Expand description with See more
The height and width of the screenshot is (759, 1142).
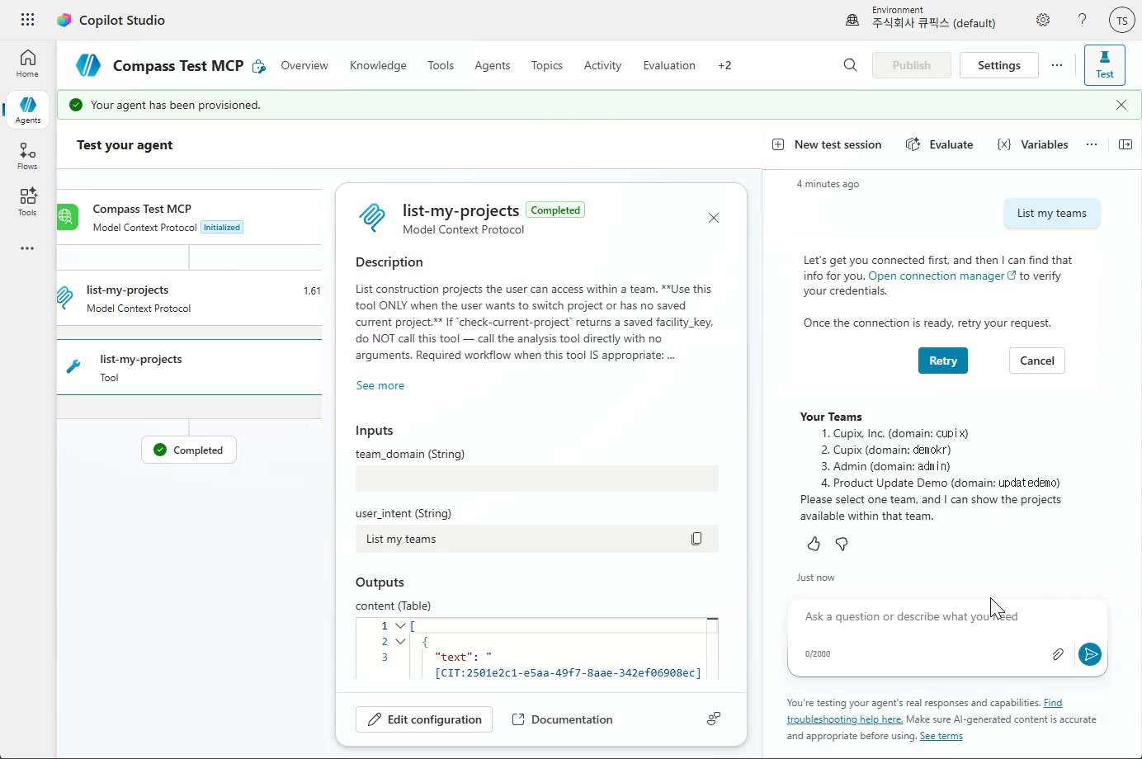(380, 385)
